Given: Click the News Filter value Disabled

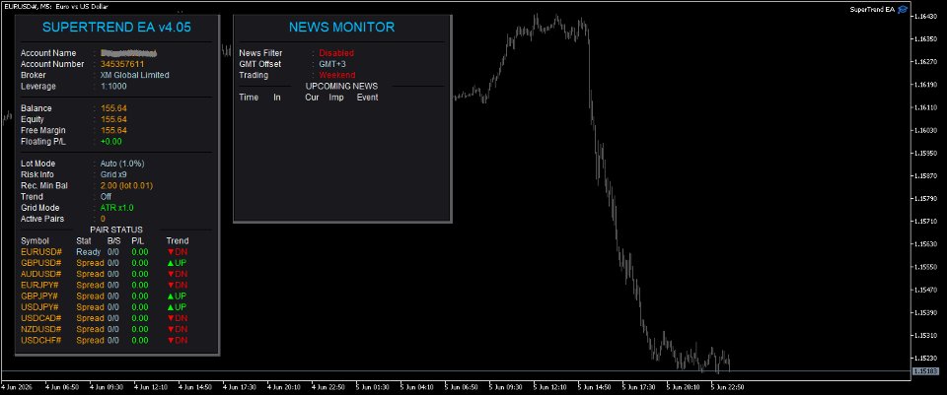Looking at the screenshot, I should 336,53.
